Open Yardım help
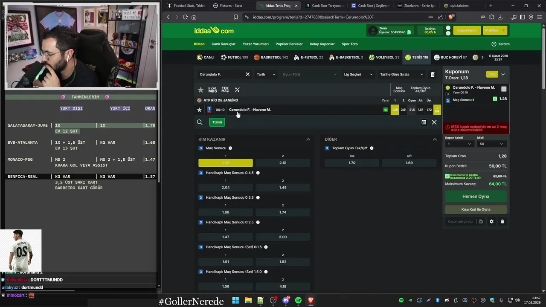This screenshot has width=546, height=307. [500, 44]
